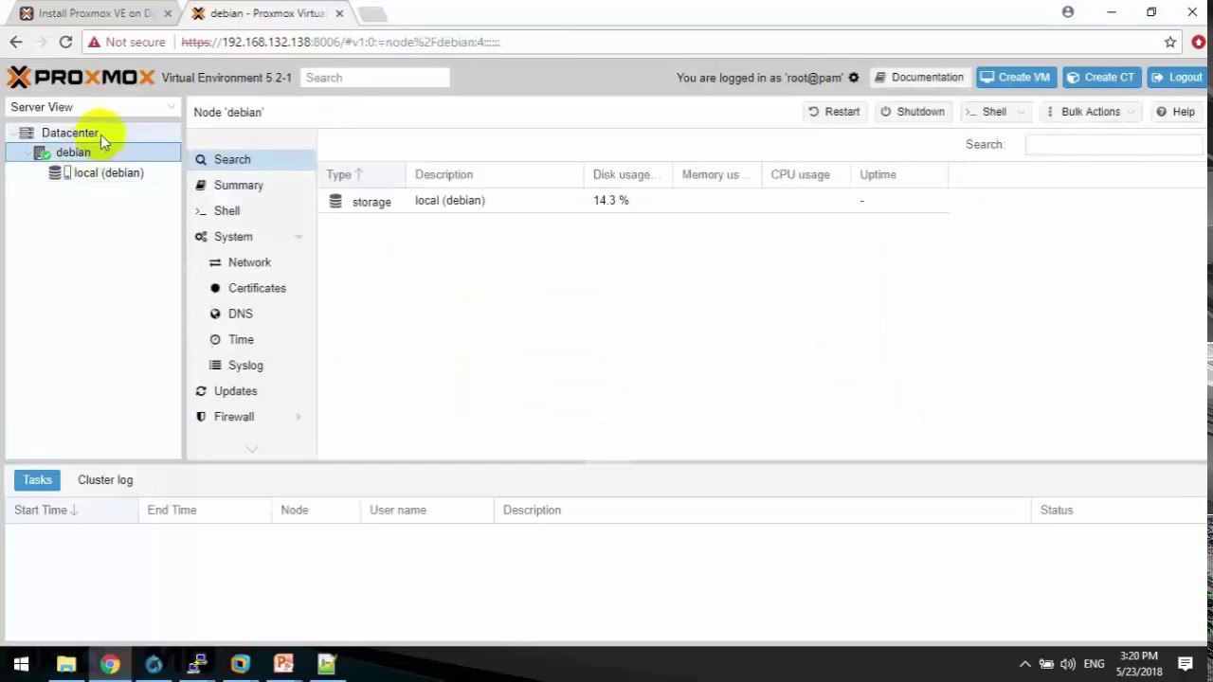Viewport: 1213px width, 682px height.
Task: Expand Firewall submenu arrow
Action: coord(299,417)
